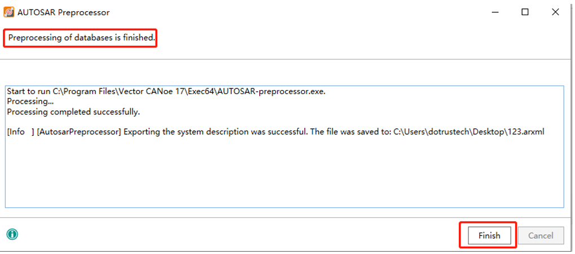The height and width of the screenshot is (254, 575).
Task: Click the AUTOSAR Preprocessor window title text
Action: [x=64, y=12]
